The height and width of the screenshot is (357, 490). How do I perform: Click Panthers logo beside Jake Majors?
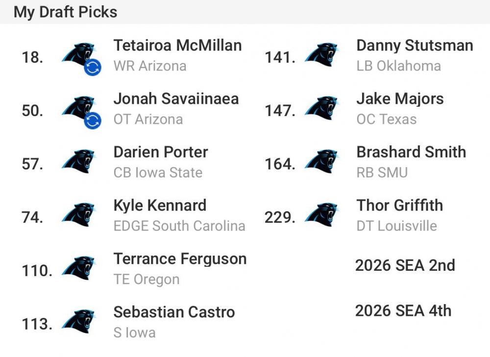click(321, 109)
